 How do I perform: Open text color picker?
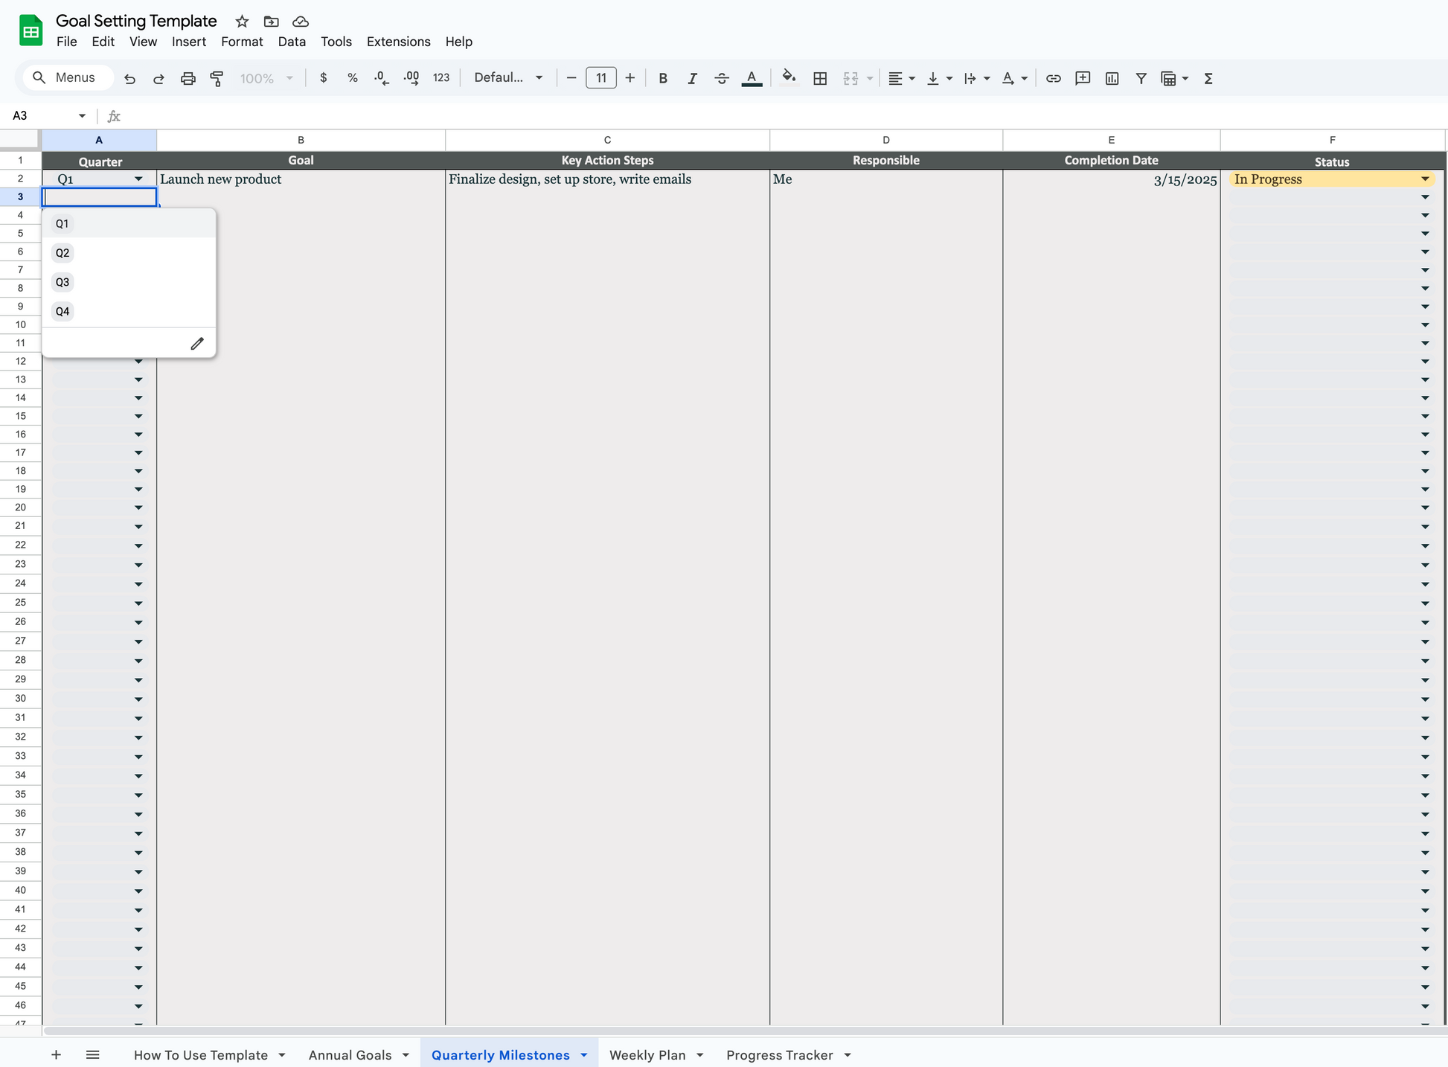click(752, 78)
